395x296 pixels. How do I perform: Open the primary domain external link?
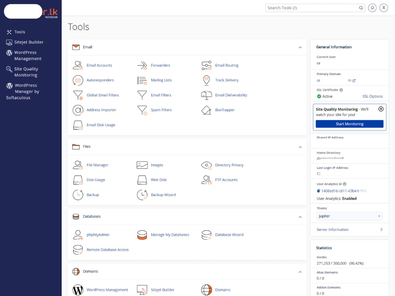coord(354,81)
